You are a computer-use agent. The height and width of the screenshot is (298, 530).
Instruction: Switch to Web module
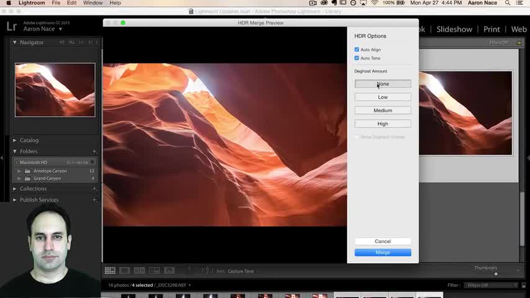pyautogui.click(x=519, y=29)
